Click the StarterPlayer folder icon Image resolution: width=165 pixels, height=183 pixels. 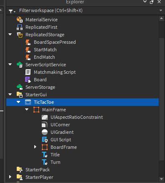pyautogui.click(x=20, y=177)
